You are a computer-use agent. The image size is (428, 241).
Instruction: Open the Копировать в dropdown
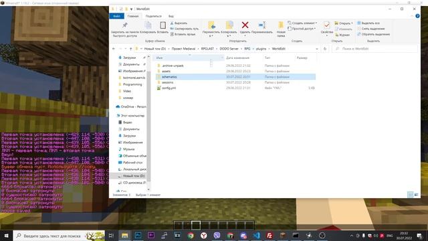tap(229, 29)
